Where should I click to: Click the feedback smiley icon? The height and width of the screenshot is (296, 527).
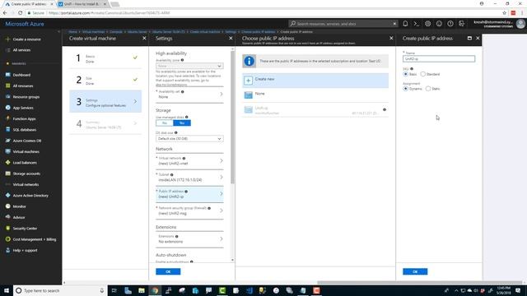pos(439,24)
